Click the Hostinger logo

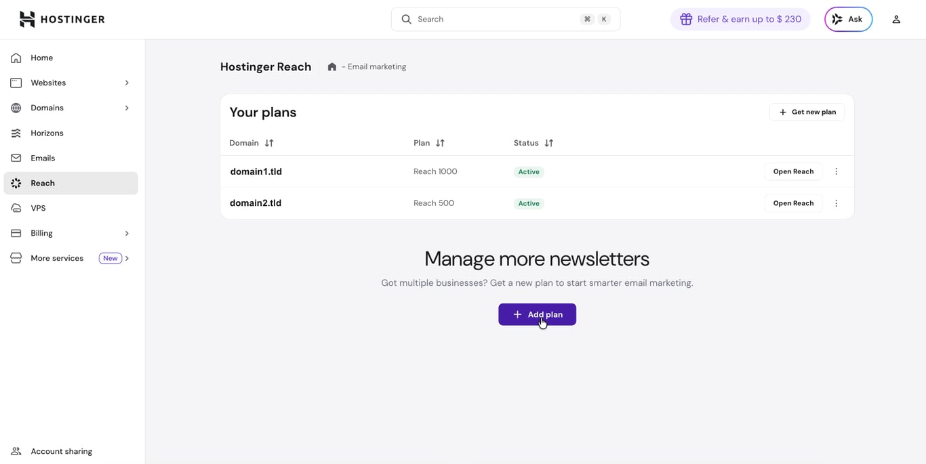click(62, 19)
